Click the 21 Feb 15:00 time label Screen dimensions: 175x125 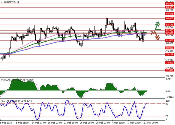(71, 123)
